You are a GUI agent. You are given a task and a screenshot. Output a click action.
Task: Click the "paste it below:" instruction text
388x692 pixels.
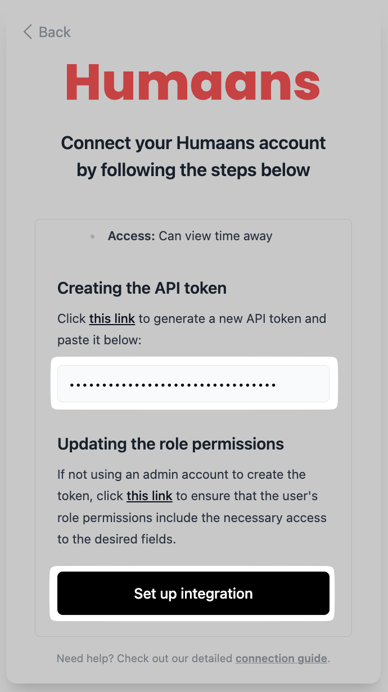pos(93,340)
